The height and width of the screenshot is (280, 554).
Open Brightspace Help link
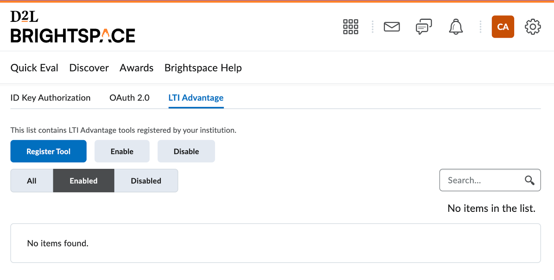pos(203,68)
